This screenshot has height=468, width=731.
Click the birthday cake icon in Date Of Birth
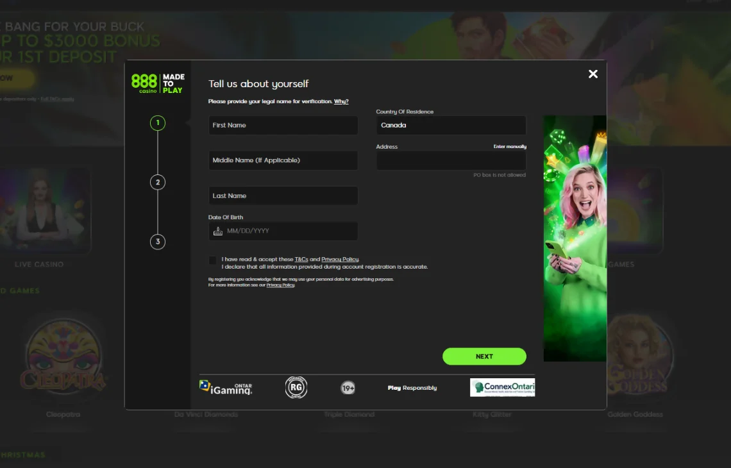(218, 231)
